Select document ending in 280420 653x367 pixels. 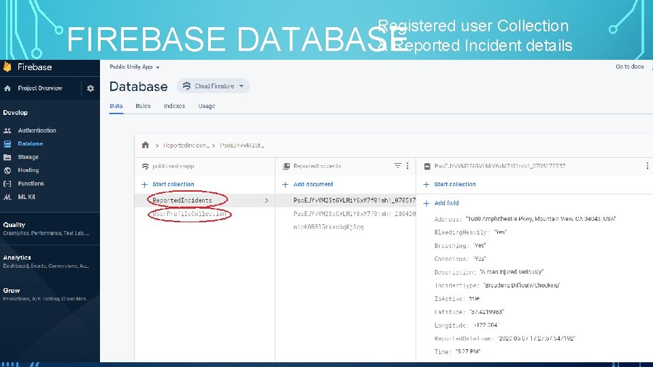coord(354,214)
